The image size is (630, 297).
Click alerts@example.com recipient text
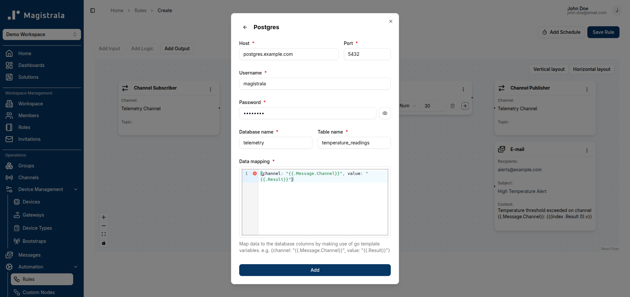click(520, 170)
